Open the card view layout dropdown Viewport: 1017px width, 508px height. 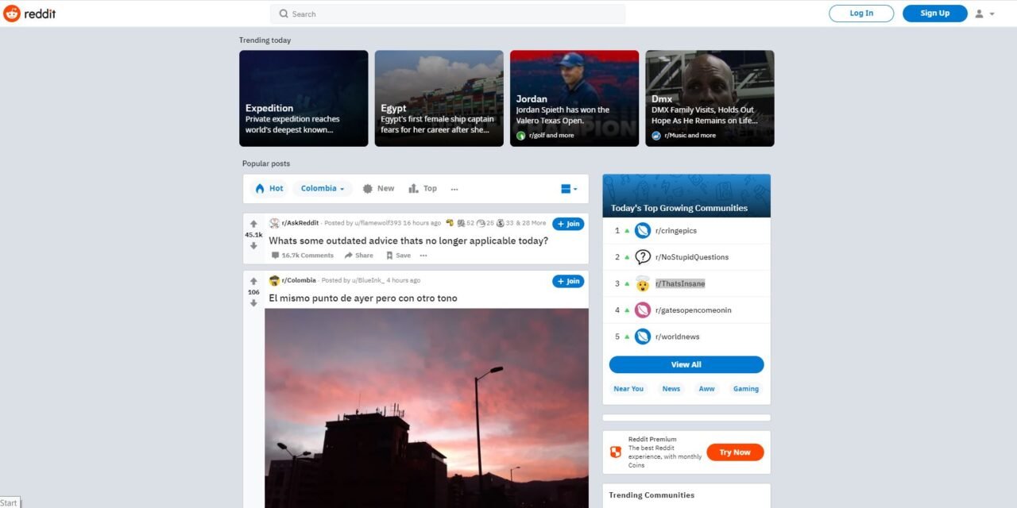pyautogui.click(x=567, y=188)
